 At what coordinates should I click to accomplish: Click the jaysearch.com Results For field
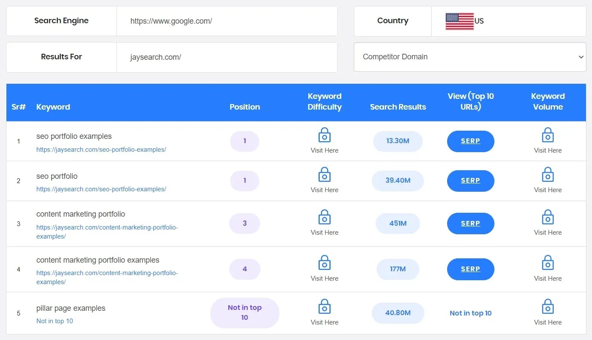click(x=227, y=57)
